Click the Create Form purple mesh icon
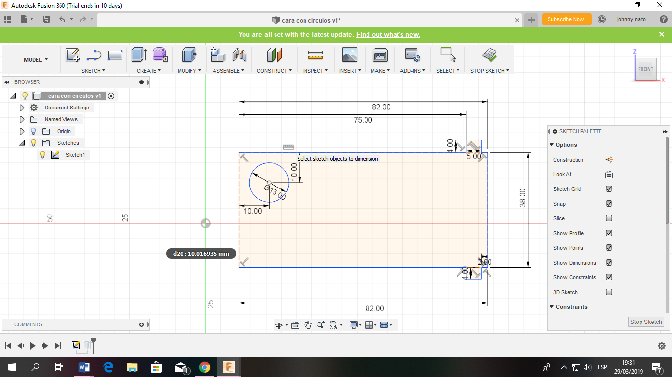 point(160,55)
